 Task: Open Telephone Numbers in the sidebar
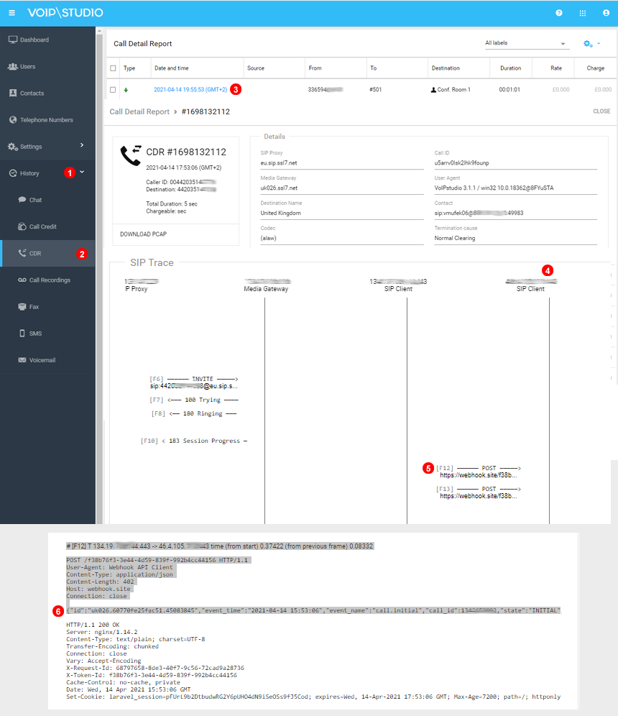tap(47, 119)
